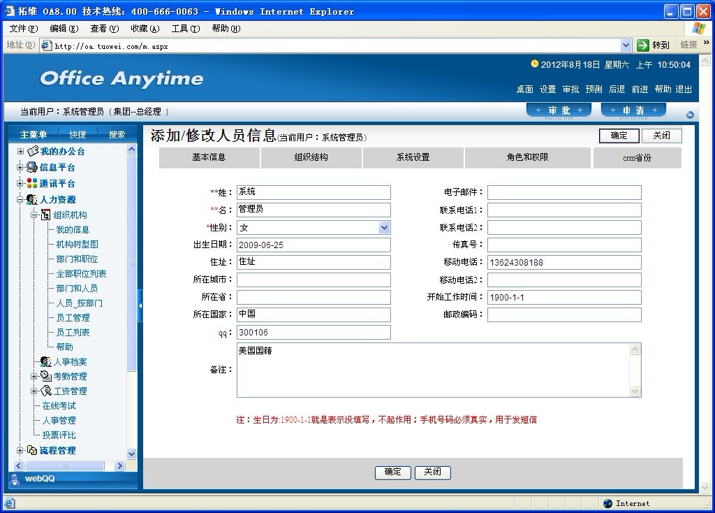Viewport: 715px width, 513px height.
Task: Click the 考勤管理 clock icon
Action: tap(45, 376)
